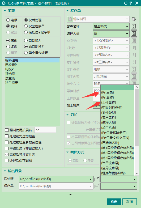Screen dimensions: 141x208
Task: Click the 取消 button
Action: coord(130,202)
